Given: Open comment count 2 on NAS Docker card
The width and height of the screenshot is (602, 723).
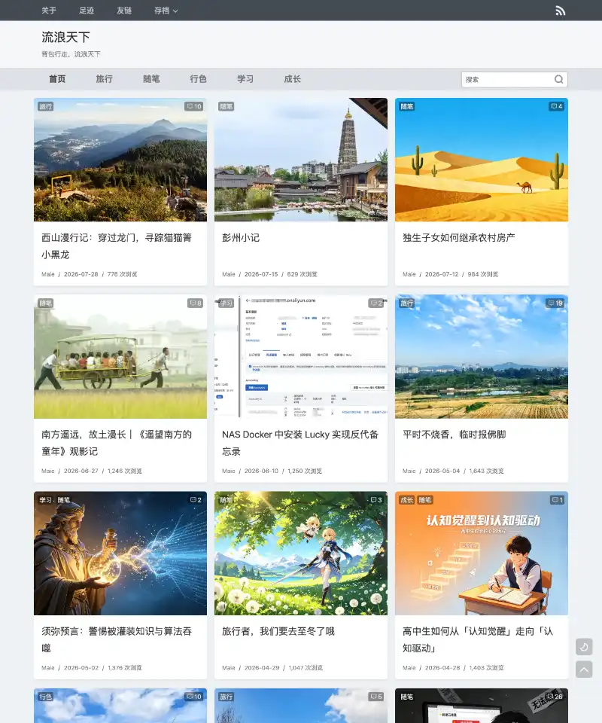Looking at the screenshot, I should point(375,304).
